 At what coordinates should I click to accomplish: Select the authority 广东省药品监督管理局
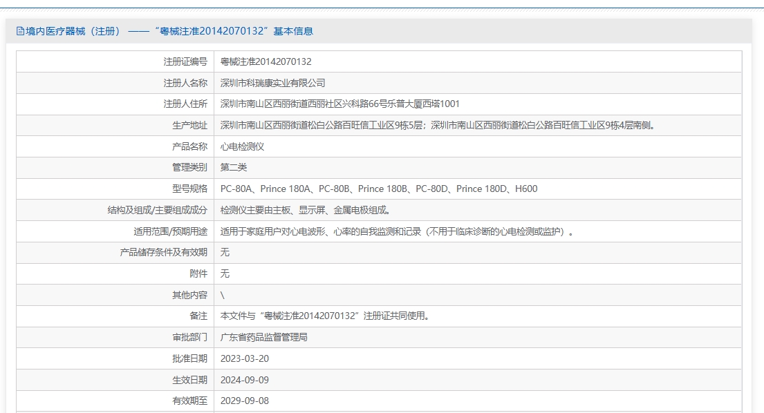tap(263, 338)
